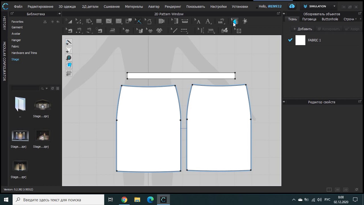Select the Edit Pattern arrow tool
364x205 pixels.
point(69,21)
